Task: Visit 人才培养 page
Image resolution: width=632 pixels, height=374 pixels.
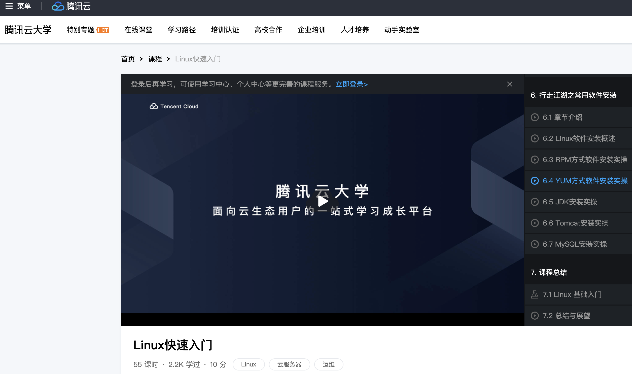Action: tap(355, 30)
